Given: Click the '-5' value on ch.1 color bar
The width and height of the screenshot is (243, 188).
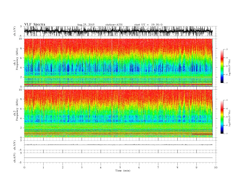Looking at the screenshot, I should point(226,66).
